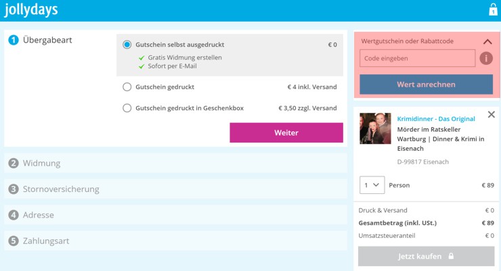Choose 'Gutschein gedruckt in Geschenkbox' radio
Image resolution: width=501 pixels, height=271 pixels.
(127, 108)
